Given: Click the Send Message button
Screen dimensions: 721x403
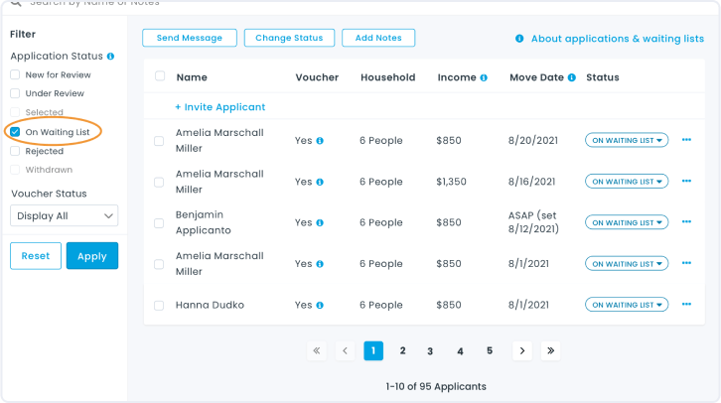Looking at the screenshot, I should (190, 38).
